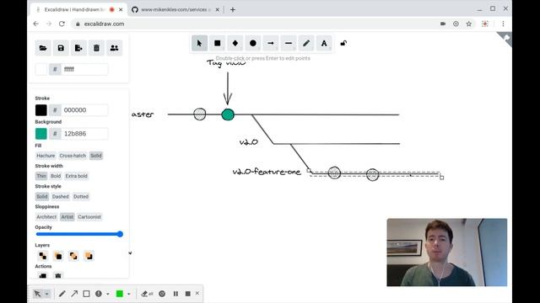Select recorder arrow annotation tool
This screenshot has height=303, width=540.
click(74, 294)
